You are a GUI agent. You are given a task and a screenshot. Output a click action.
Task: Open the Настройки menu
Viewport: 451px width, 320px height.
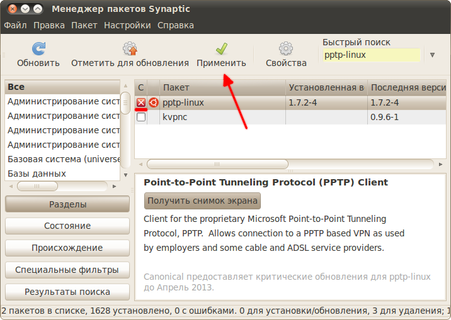click(x=127, y=25)
